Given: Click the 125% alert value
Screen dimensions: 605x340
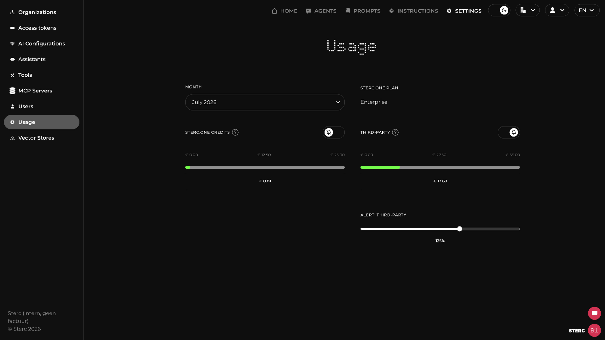Looking at the screenshot, I should coord(440,241).
